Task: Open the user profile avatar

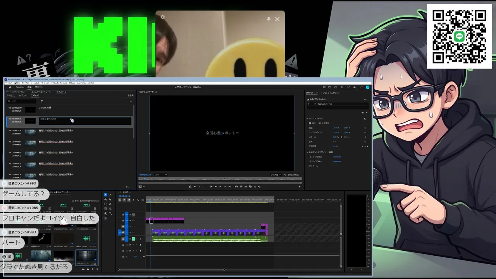Action: [367, 87]
